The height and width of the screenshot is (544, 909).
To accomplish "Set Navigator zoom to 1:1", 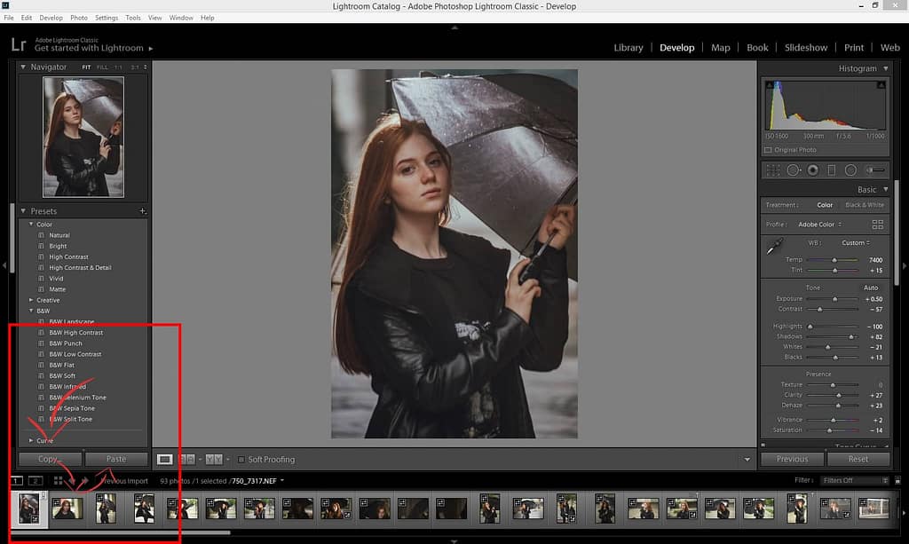I will click(119, 67).
